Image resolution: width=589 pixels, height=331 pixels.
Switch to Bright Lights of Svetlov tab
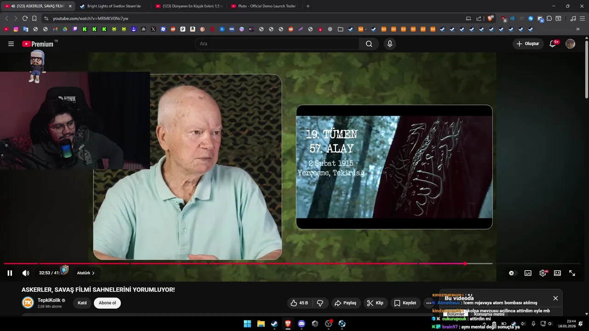(x=114, y=6)
